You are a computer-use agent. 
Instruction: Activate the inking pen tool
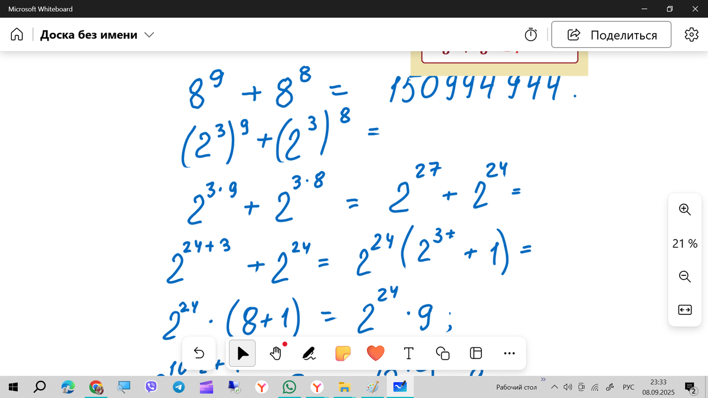[x=309, y=353]
